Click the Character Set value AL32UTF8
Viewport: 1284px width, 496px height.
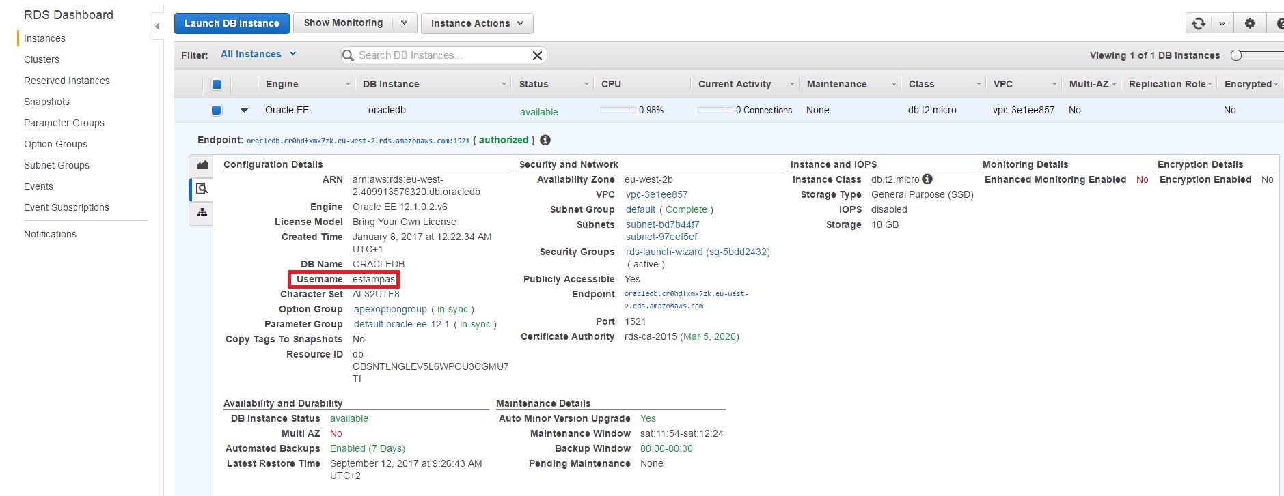(376, 294)
